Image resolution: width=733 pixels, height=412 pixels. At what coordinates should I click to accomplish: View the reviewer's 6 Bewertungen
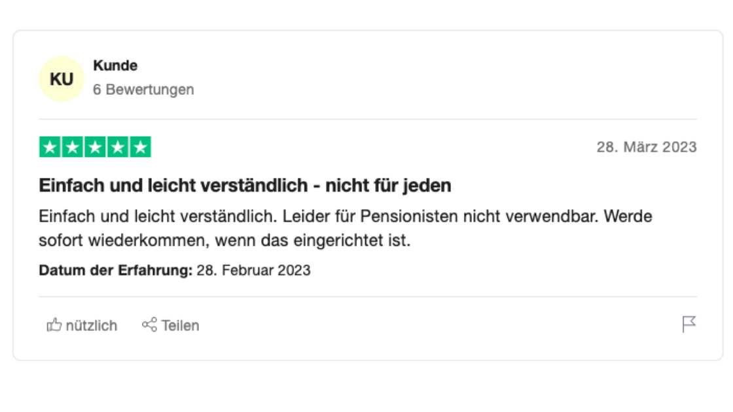click(143, 90)
